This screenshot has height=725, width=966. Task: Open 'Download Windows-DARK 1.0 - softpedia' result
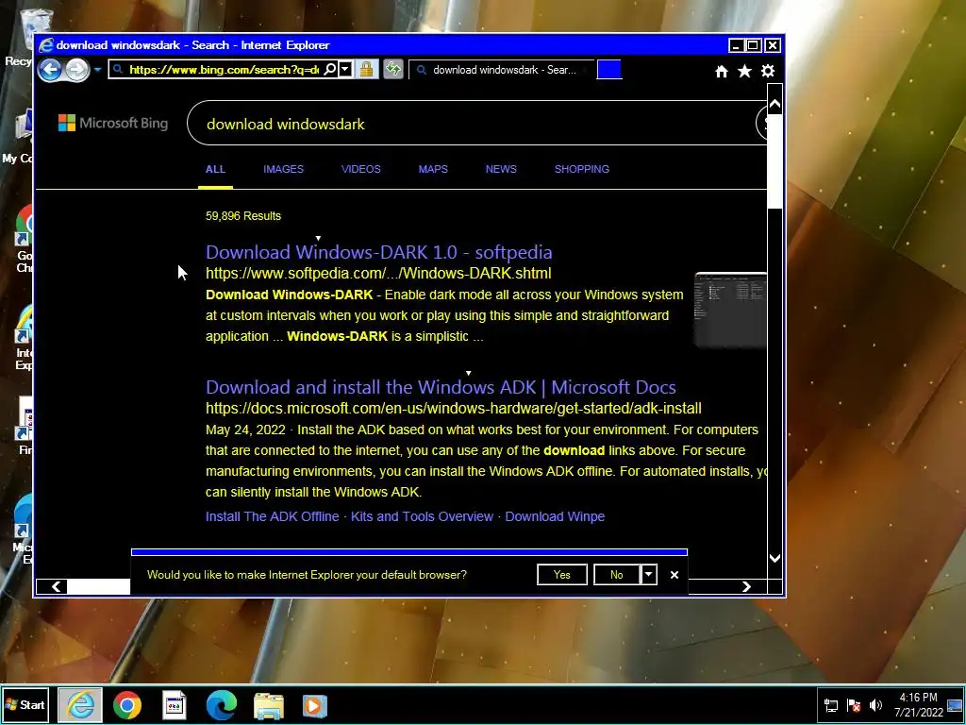379,252
